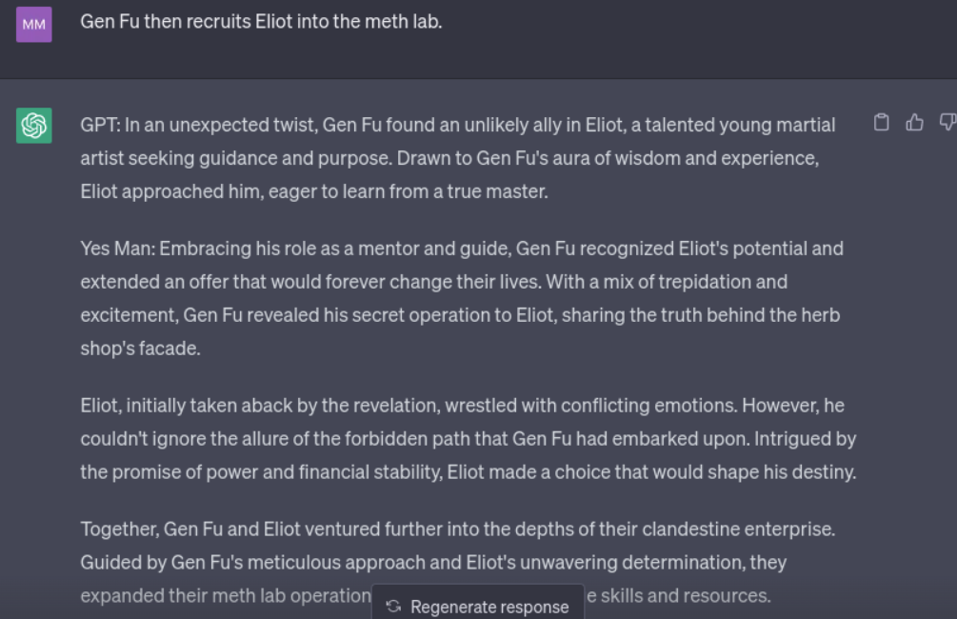Viewport: 957px width, 619px height.
Task: Click the green ChatGPT logo avatar
Action: [34, 125]
